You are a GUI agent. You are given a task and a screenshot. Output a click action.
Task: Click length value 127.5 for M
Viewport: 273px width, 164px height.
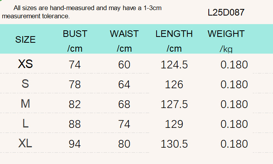coord(174,105)
